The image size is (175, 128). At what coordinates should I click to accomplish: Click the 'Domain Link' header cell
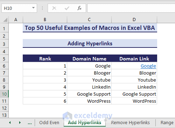134,59
